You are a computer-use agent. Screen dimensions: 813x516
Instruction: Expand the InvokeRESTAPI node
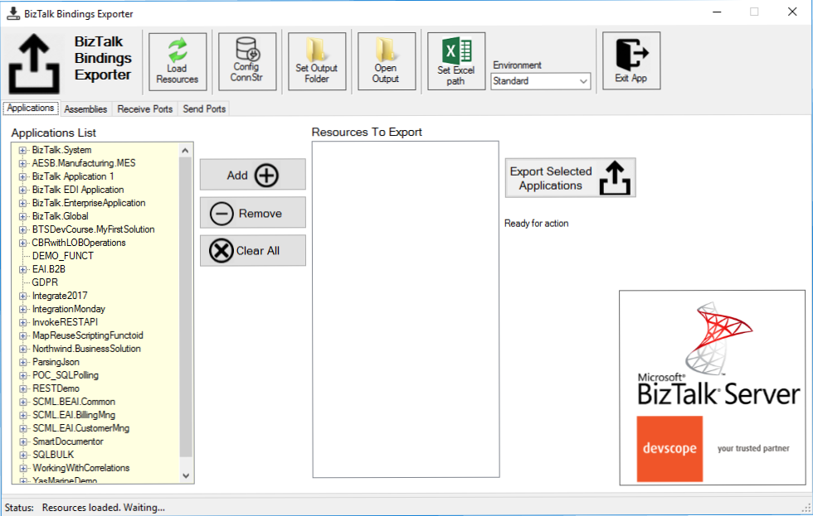pyautogui.click(x=22, y=322)
